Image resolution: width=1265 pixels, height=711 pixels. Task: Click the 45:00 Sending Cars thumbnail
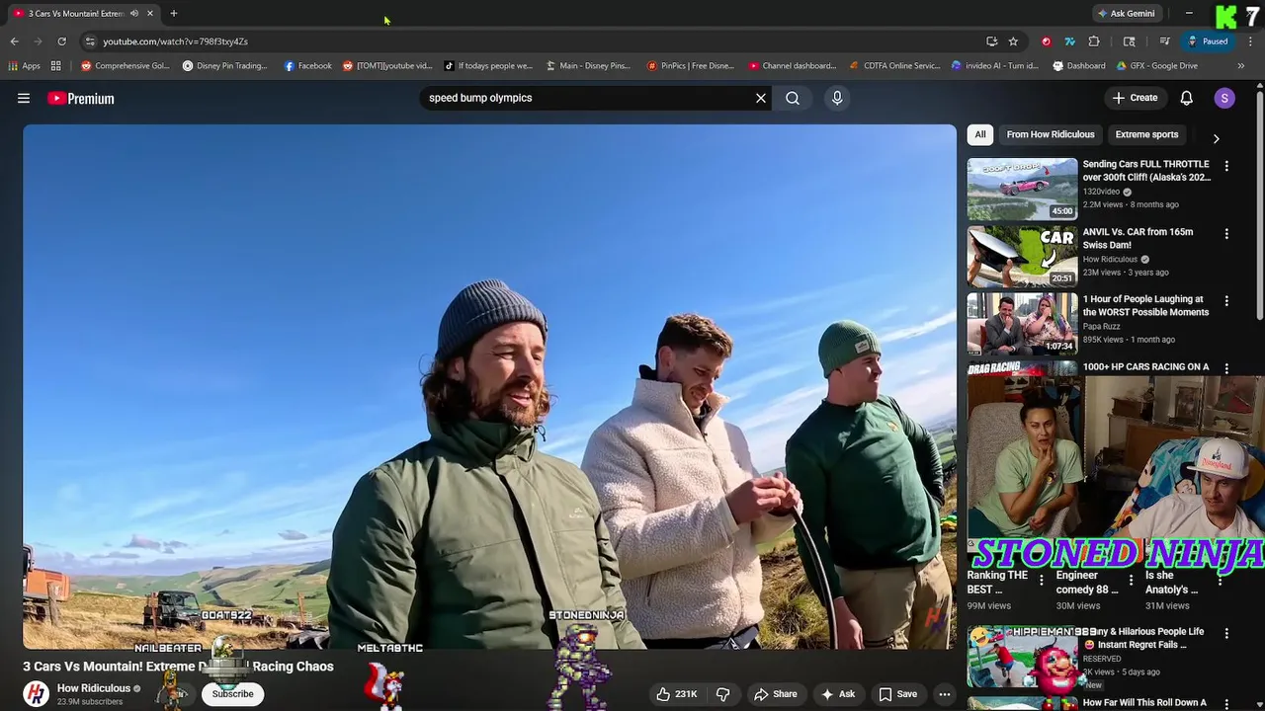pyautogui.click(x=1022, y=189)
